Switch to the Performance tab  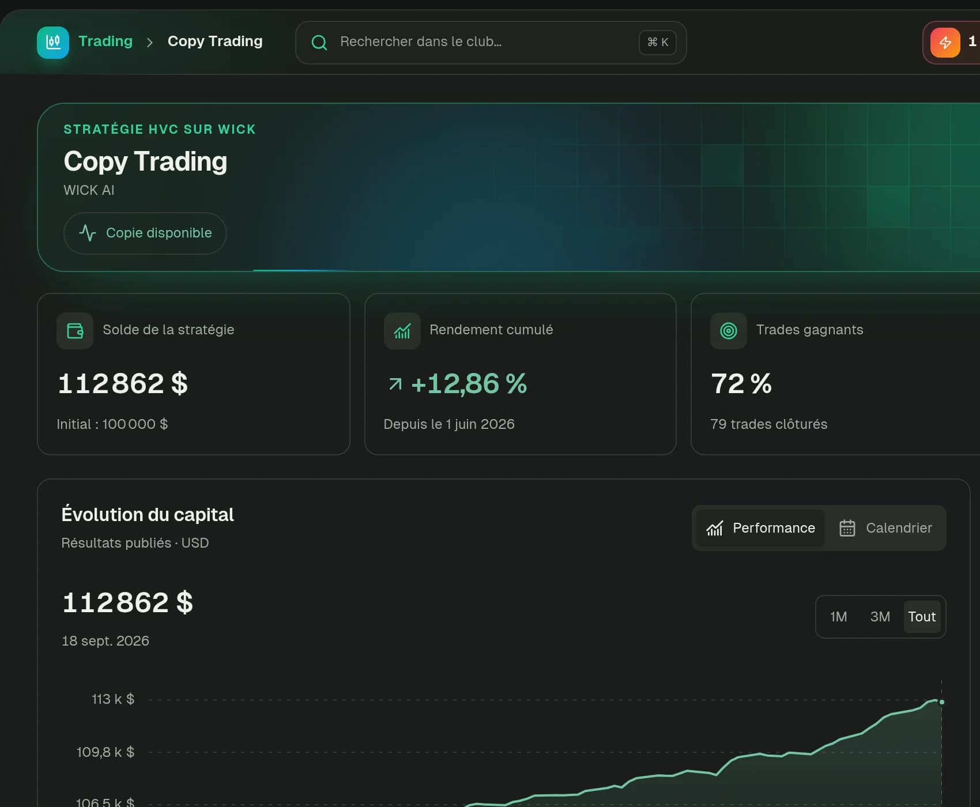tap(760, 528)
